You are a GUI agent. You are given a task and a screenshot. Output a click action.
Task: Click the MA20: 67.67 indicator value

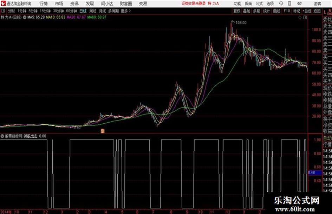pos(76,17)
